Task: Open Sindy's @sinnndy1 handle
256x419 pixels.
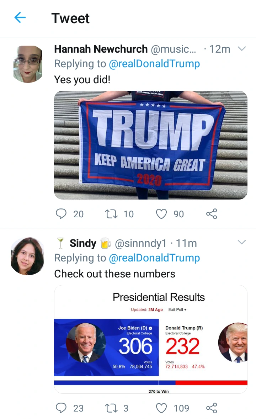Action: click(x=140, y=243)
